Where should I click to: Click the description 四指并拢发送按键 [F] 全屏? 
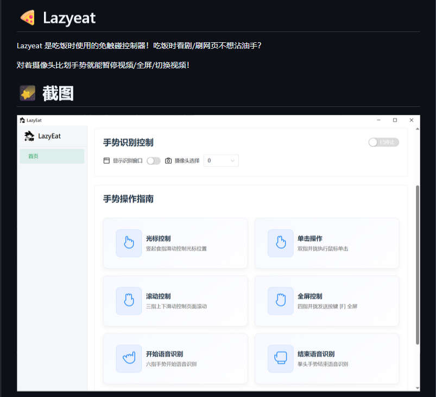[327, 306]
